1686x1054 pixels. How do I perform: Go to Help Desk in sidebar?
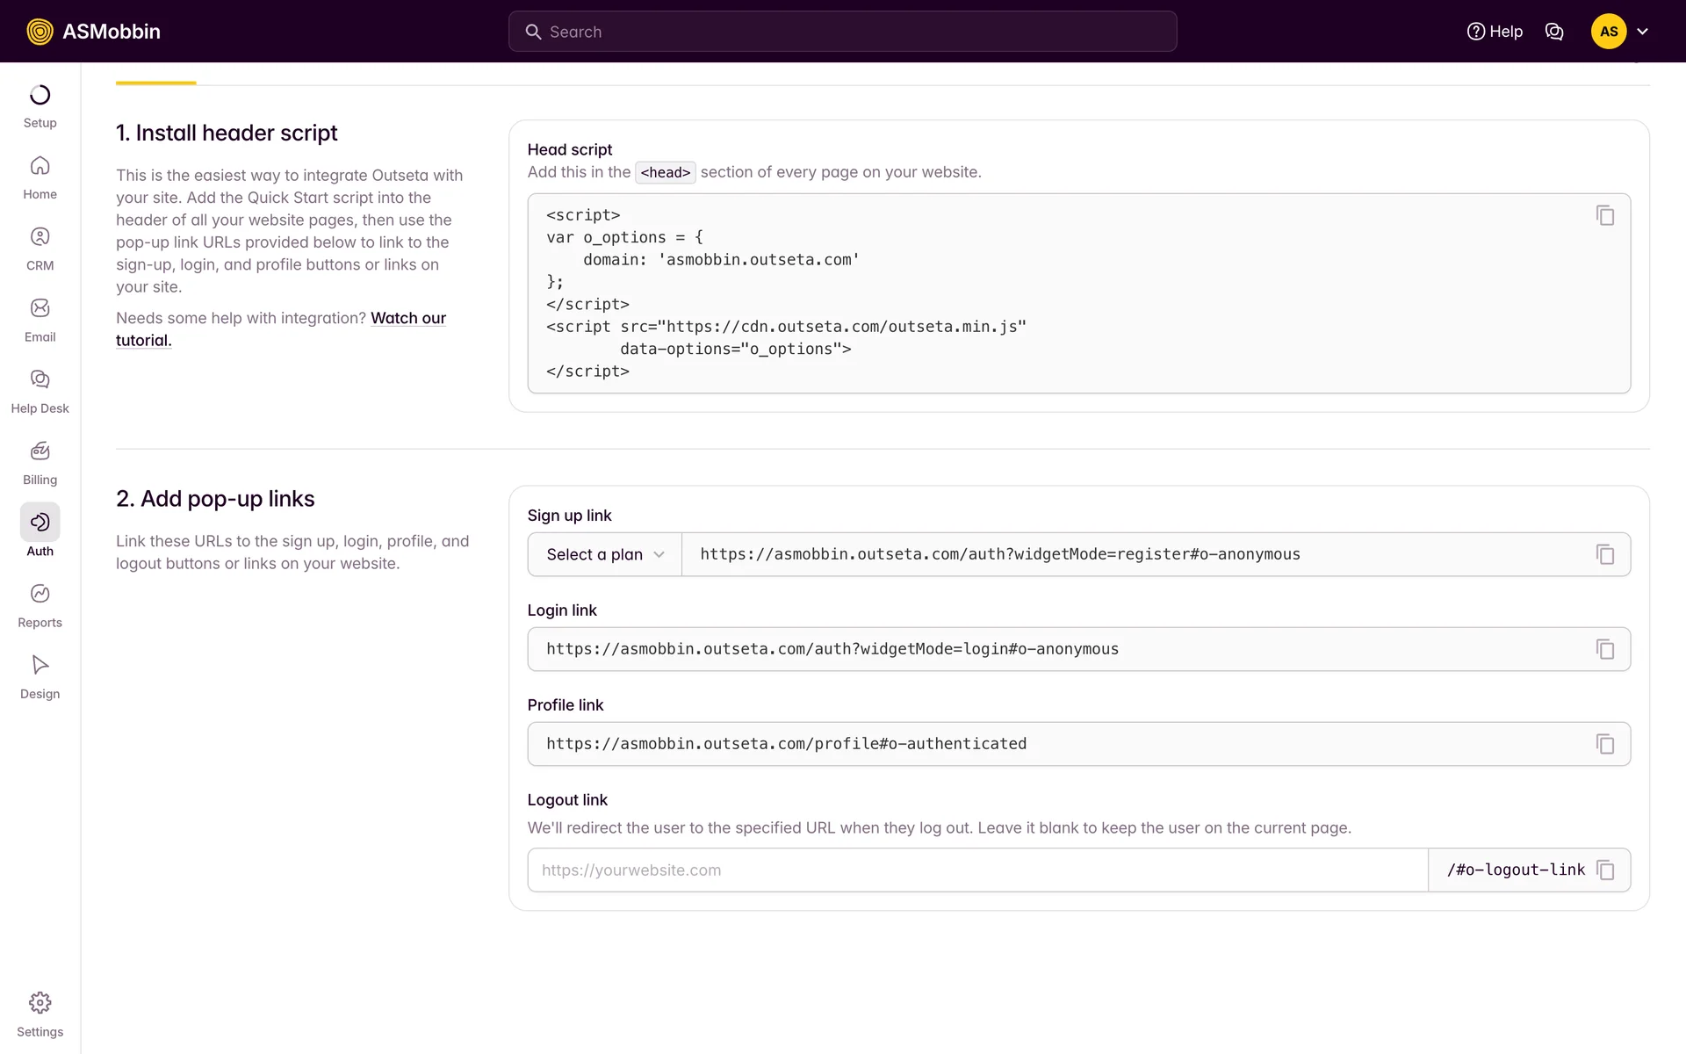tap(40, 391)
